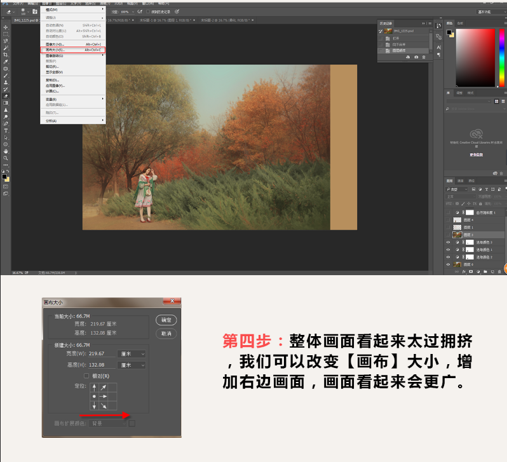Viewport: 507px width, 462px height.
Task: Create new group folder icon
Action: tap(485, 272)
